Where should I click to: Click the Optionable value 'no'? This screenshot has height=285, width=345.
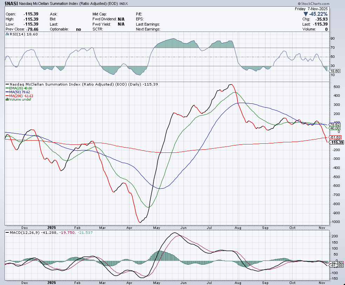[x=78, y=29]
